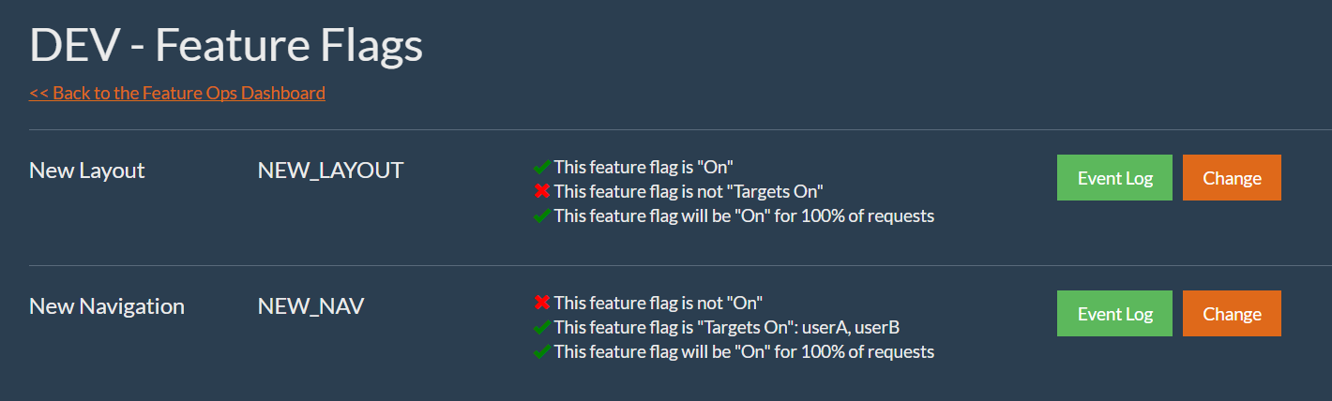Screen dimensions: 1332x401
Task: Open Event Log for New Layout flag
Action: click(1114, 178)
